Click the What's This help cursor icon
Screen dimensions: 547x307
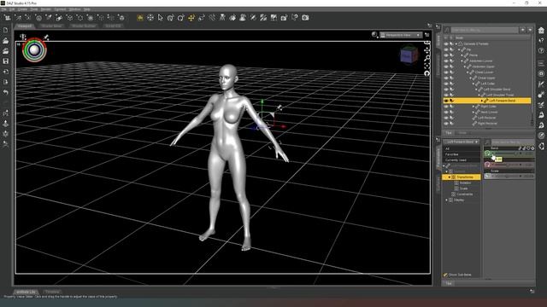295,17
